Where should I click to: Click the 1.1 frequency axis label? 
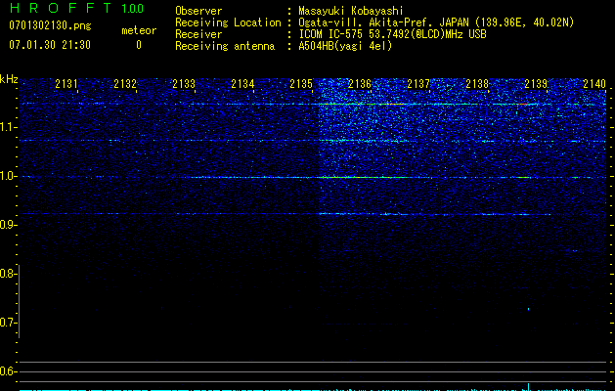pyautogui.click(x=8, y=127)
